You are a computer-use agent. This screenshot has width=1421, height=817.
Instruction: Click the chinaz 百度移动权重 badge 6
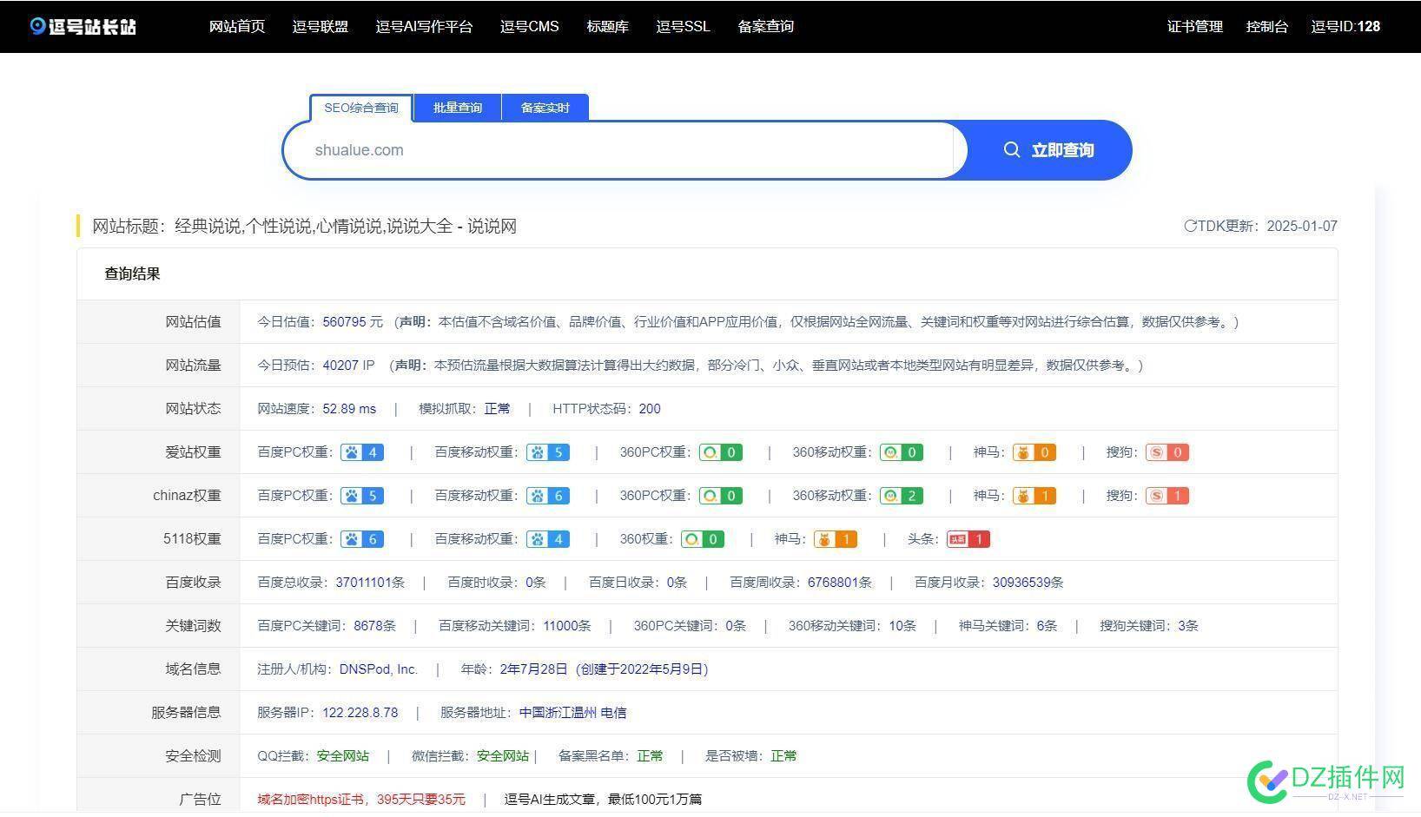point(548,496)
